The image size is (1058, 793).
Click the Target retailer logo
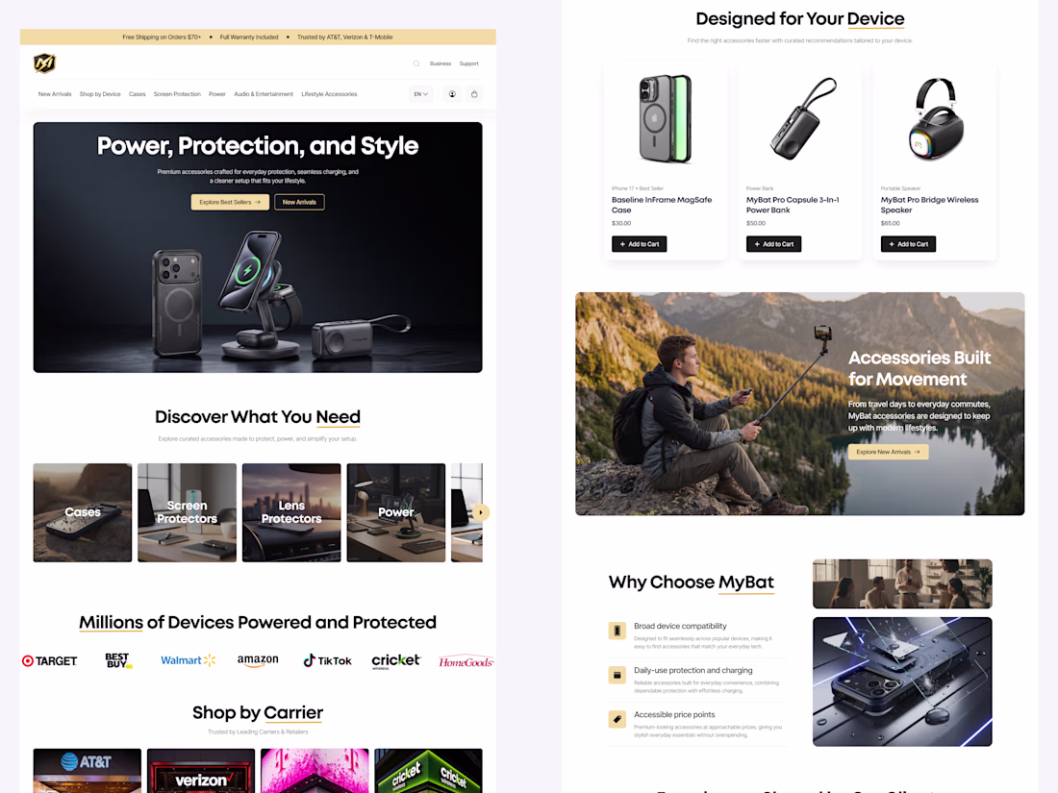[50, 661]
